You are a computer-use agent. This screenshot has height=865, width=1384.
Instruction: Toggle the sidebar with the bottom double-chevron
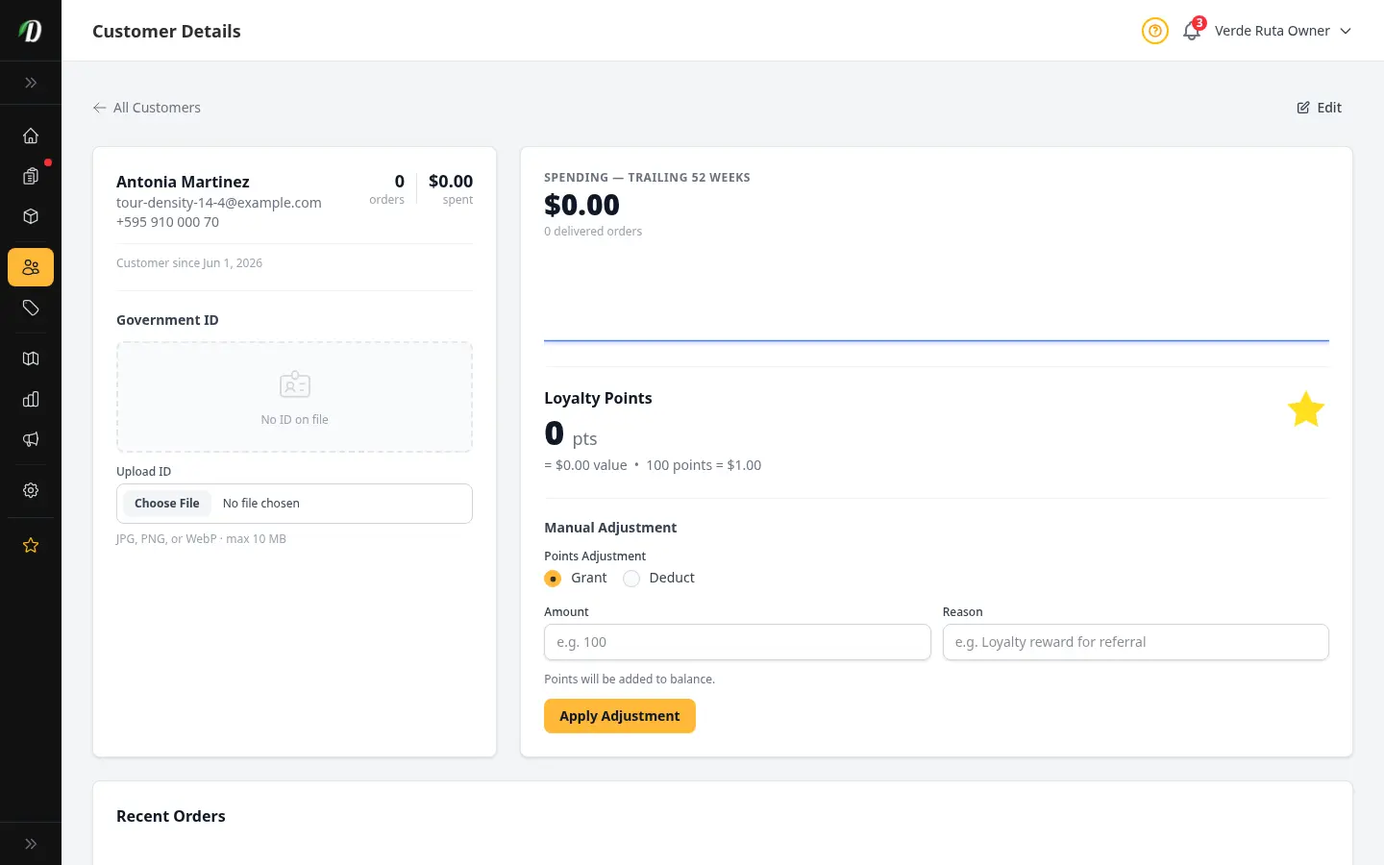tap(31, 844)
